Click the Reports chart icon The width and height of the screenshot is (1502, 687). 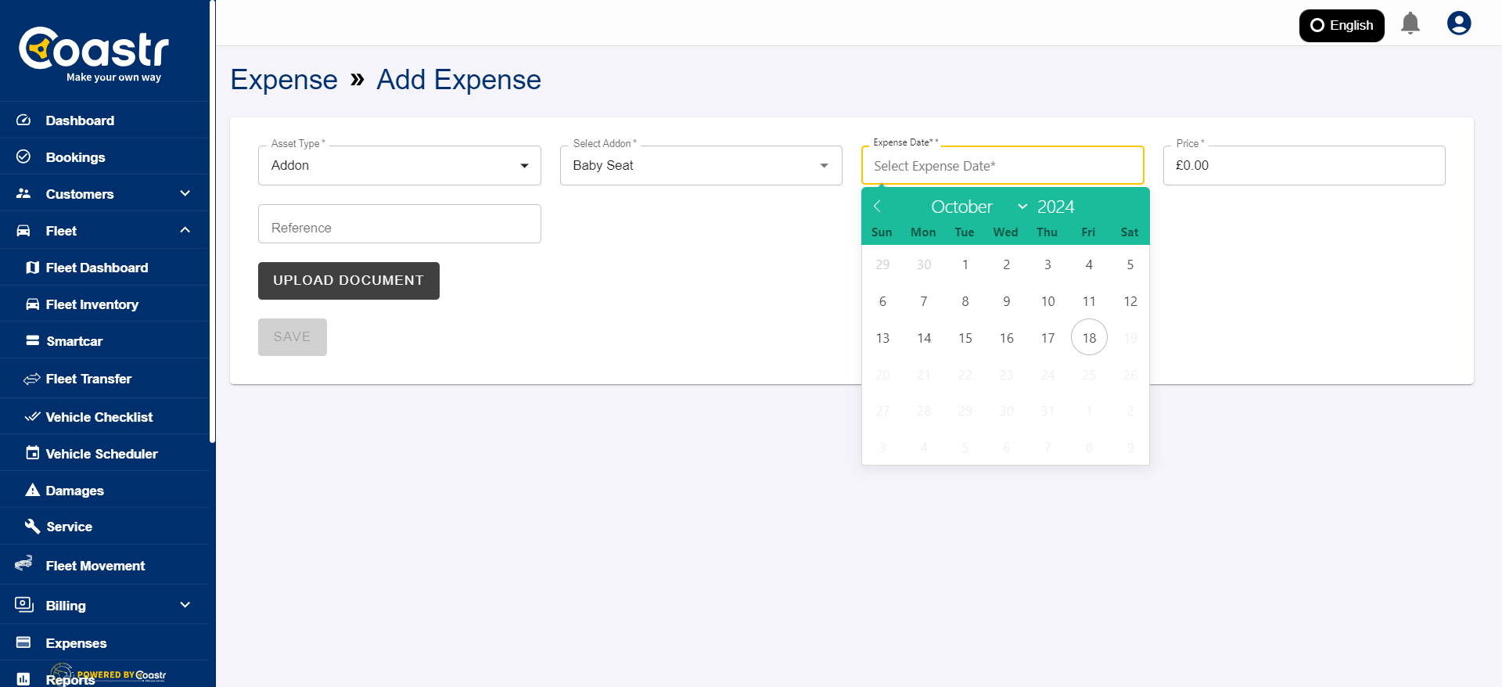(x=23, y=678)
